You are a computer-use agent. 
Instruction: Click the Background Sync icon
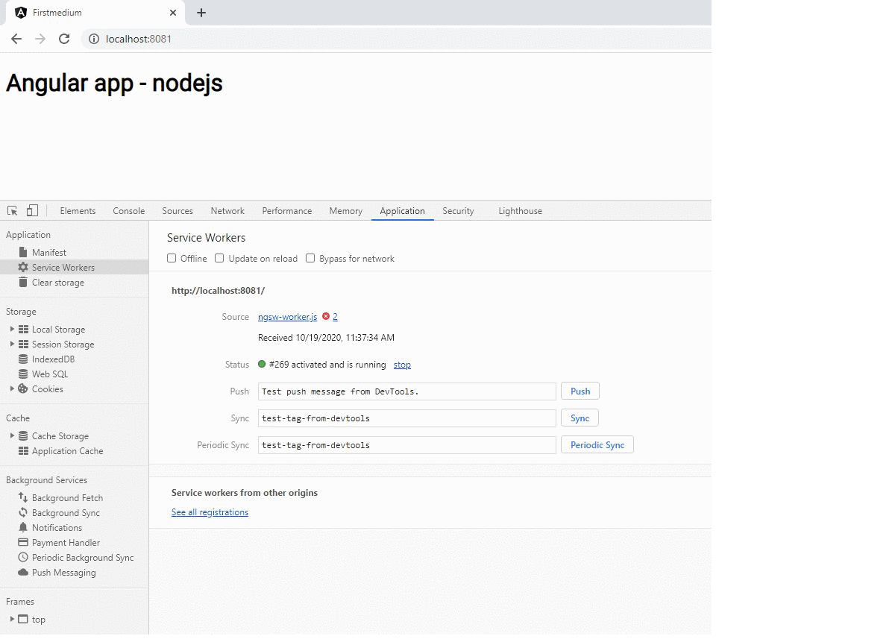[23, 513]
